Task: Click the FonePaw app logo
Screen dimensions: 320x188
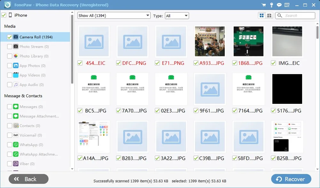Action: 8,5
